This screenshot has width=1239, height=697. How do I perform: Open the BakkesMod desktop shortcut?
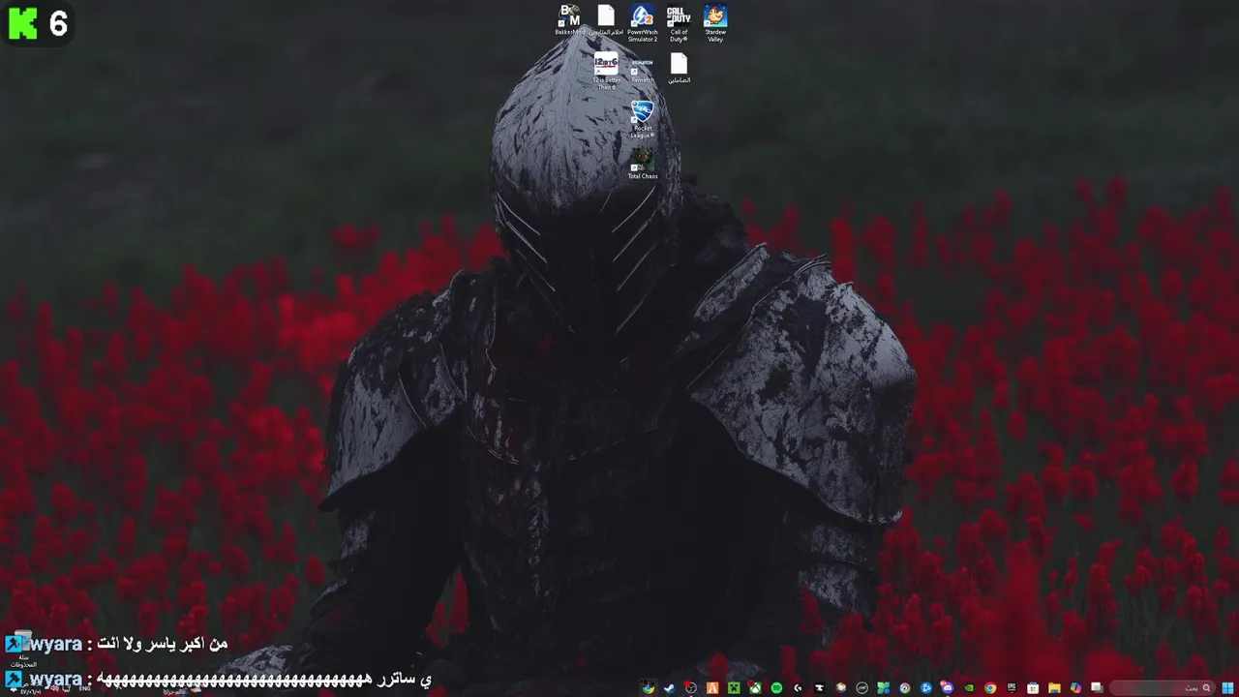click(x=569, y=21)
